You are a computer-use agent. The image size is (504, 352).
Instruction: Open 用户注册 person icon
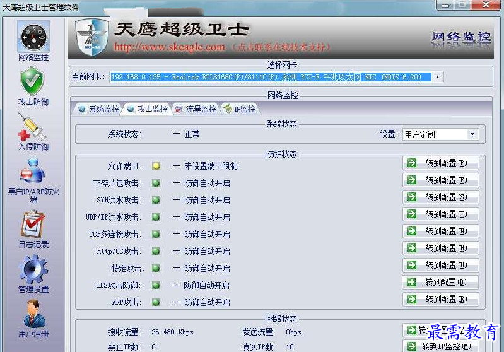[35, 314]
